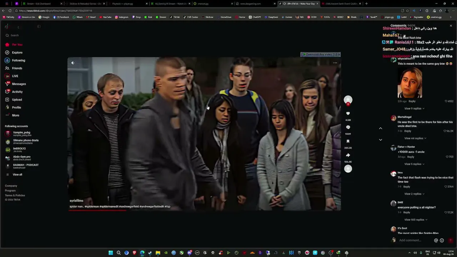Like MortalAngel's comment with 96.3K likes
Viewport: 457px width, 257px height.
coord(445,131)
